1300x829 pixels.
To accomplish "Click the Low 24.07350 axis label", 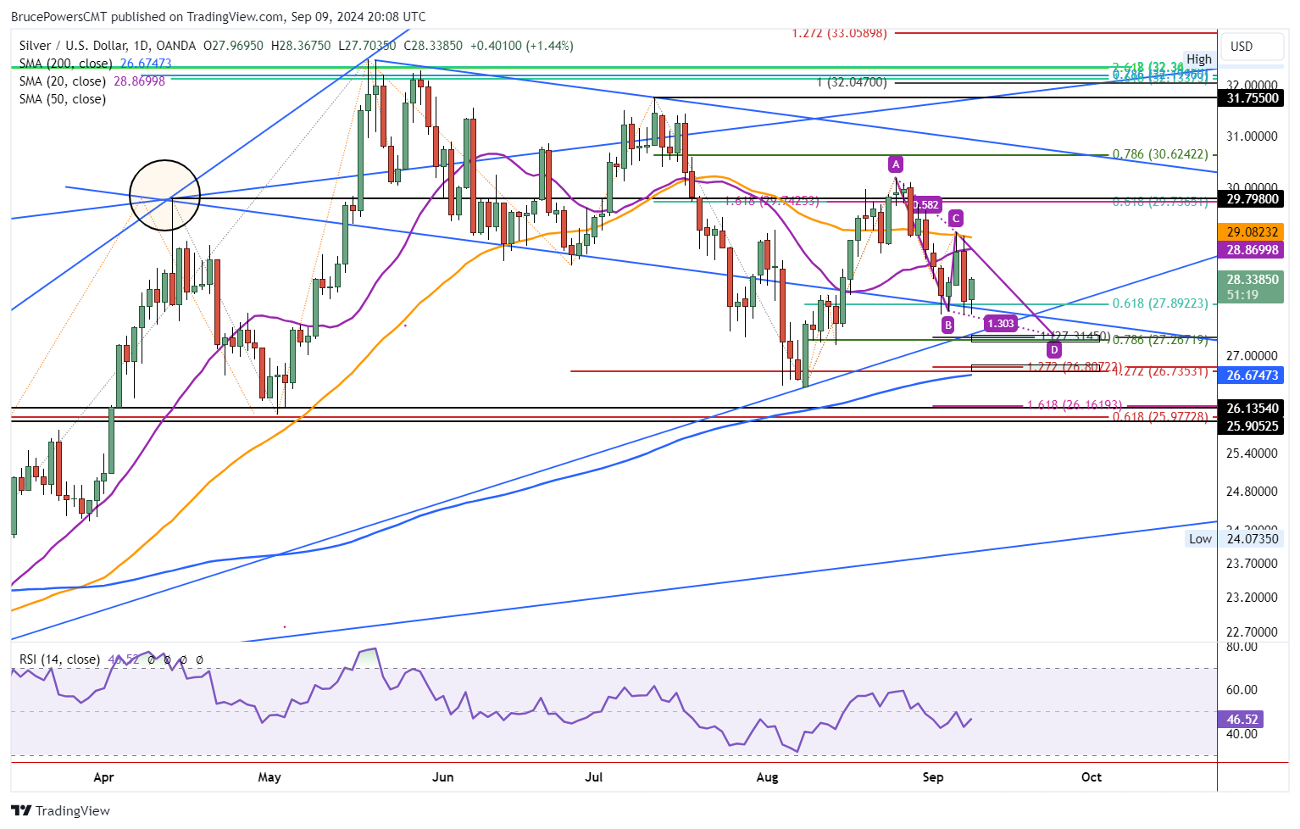I will click(x=1235, y=539).
